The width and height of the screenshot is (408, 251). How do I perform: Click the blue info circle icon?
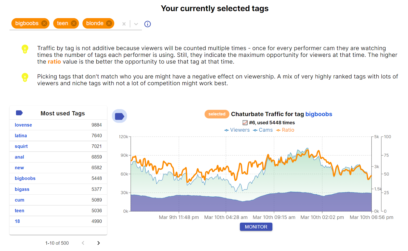(x=147, y=24)
